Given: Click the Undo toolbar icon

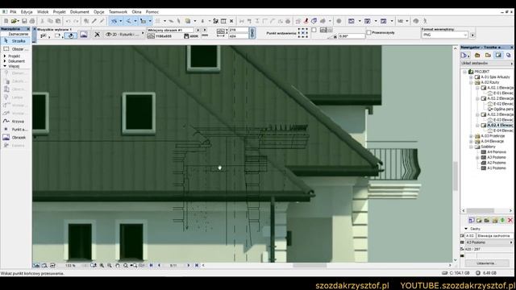Looking at the screenshot, I should (68, 21).
